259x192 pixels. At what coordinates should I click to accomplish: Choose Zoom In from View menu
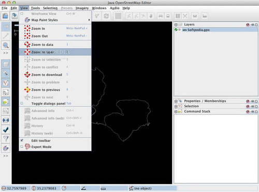[55, 29]
